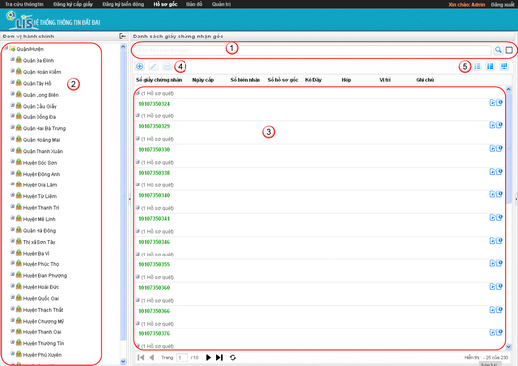Go to first page of results

point(141,357)
